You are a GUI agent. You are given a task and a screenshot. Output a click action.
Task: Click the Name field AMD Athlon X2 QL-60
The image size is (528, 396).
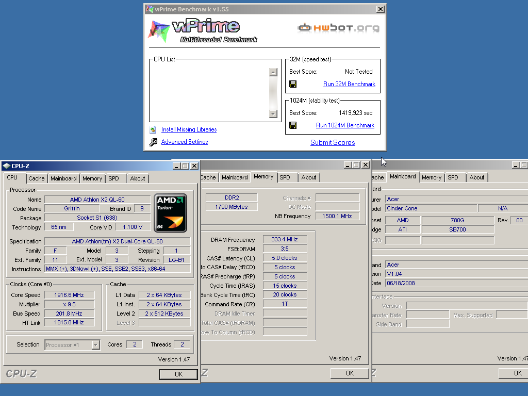click(x=97, y=200)
